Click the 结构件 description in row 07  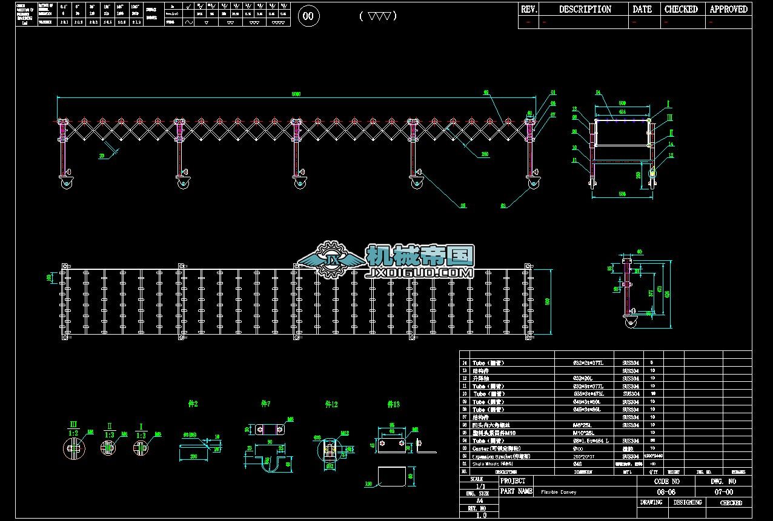tap(481, 417)
